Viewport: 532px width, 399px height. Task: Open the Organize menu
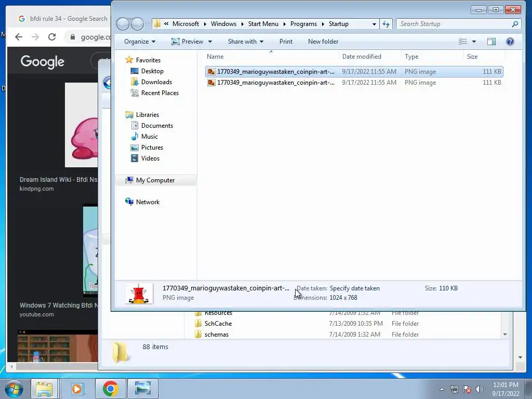(x=140, y=42)
